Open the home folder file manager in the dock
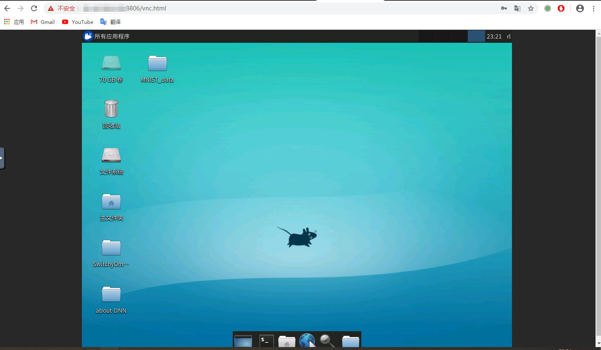The image size is (601, 350). (287, 341)
